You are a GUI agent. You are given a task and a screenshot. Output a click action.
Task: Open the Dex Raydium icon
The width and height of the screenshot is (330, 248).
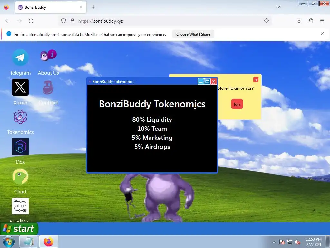click(x=20, y=147)
